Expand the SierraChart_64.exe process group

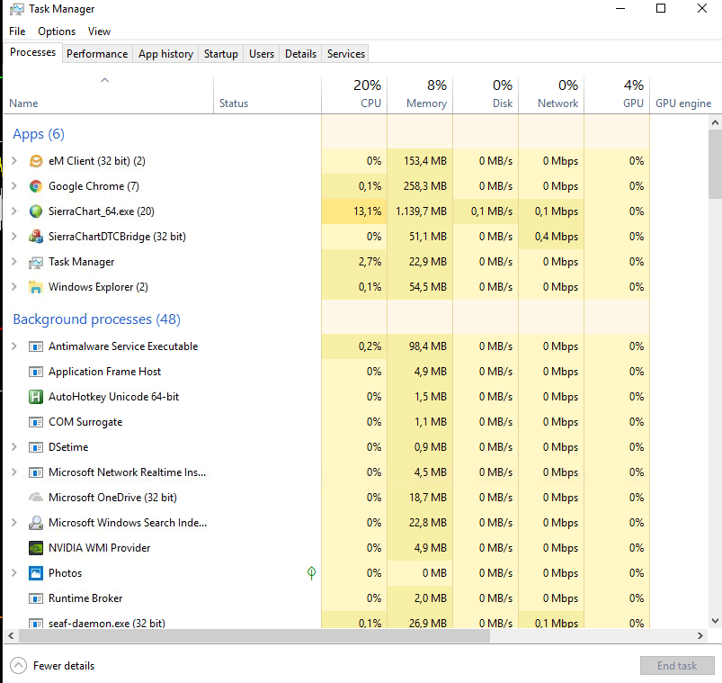tap(14, 211)
